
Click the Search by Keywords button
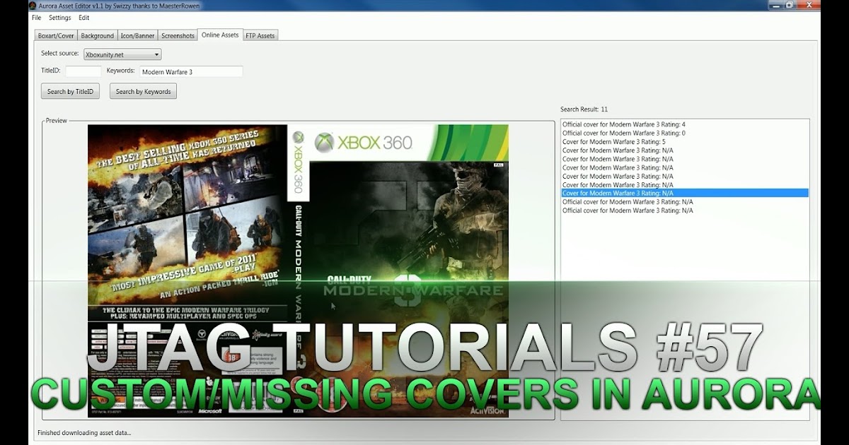[x=143, y=91]
